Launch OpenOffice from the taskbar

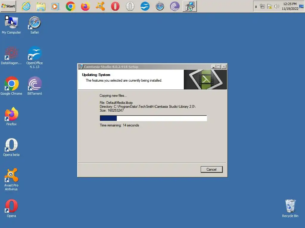[145, 7]
